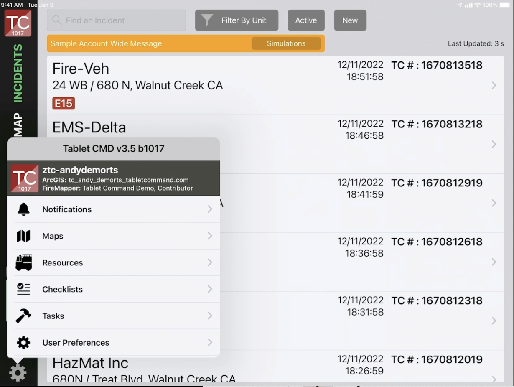Image resolution: width=514 pixels, height=387 pixels.
Task: Click the bell icon next to Notifications
Action: (x=23, y=209)
